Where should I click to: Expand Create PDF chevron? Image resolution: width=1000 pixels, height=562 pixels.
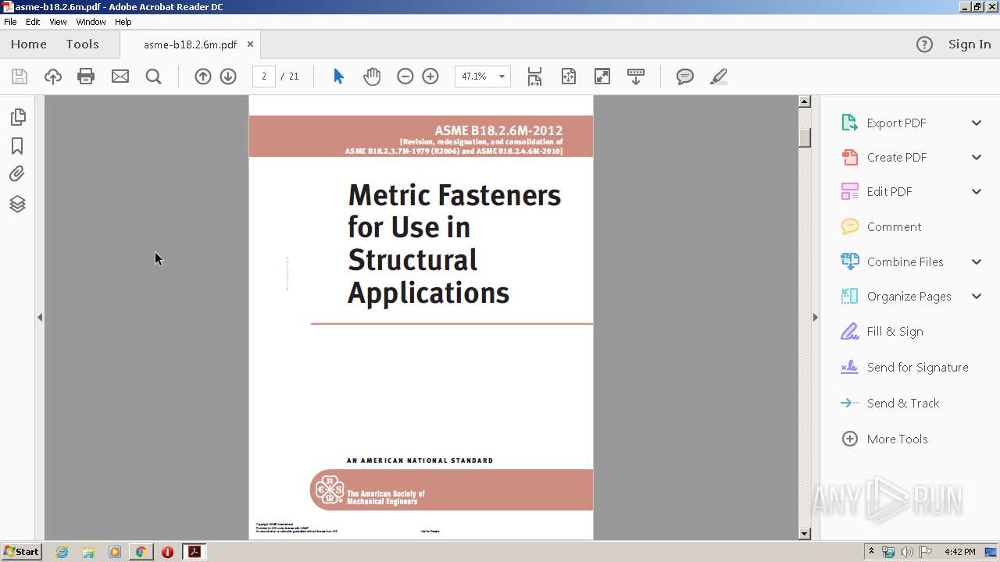(x=977, y=157)
